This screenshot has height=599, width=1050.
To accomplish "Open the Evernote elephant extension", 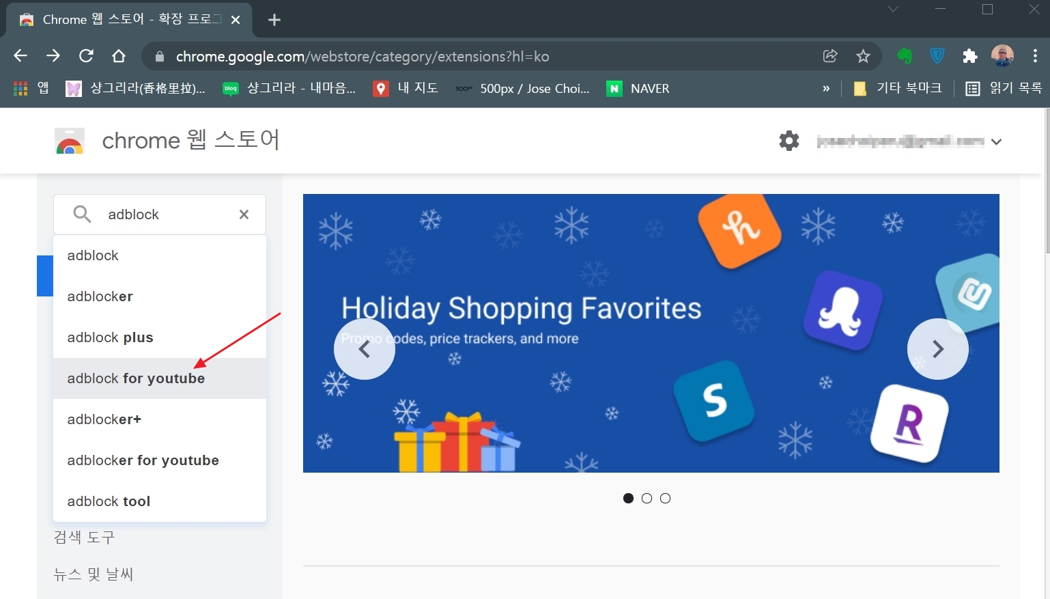I will (905, 56).
